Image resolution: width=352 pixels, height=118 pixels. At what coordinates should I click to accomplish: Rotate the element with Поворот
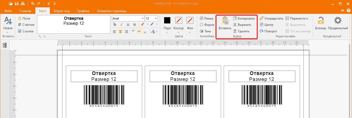pos(268,31)
